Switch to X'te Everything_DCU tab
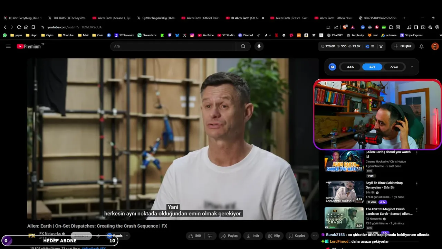Screen dimensions: 442x249 [x=22, y=18]
